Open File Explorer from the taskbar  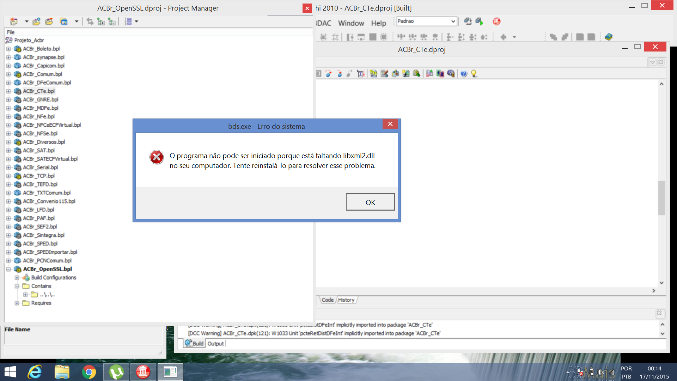(x=62, y=372)
